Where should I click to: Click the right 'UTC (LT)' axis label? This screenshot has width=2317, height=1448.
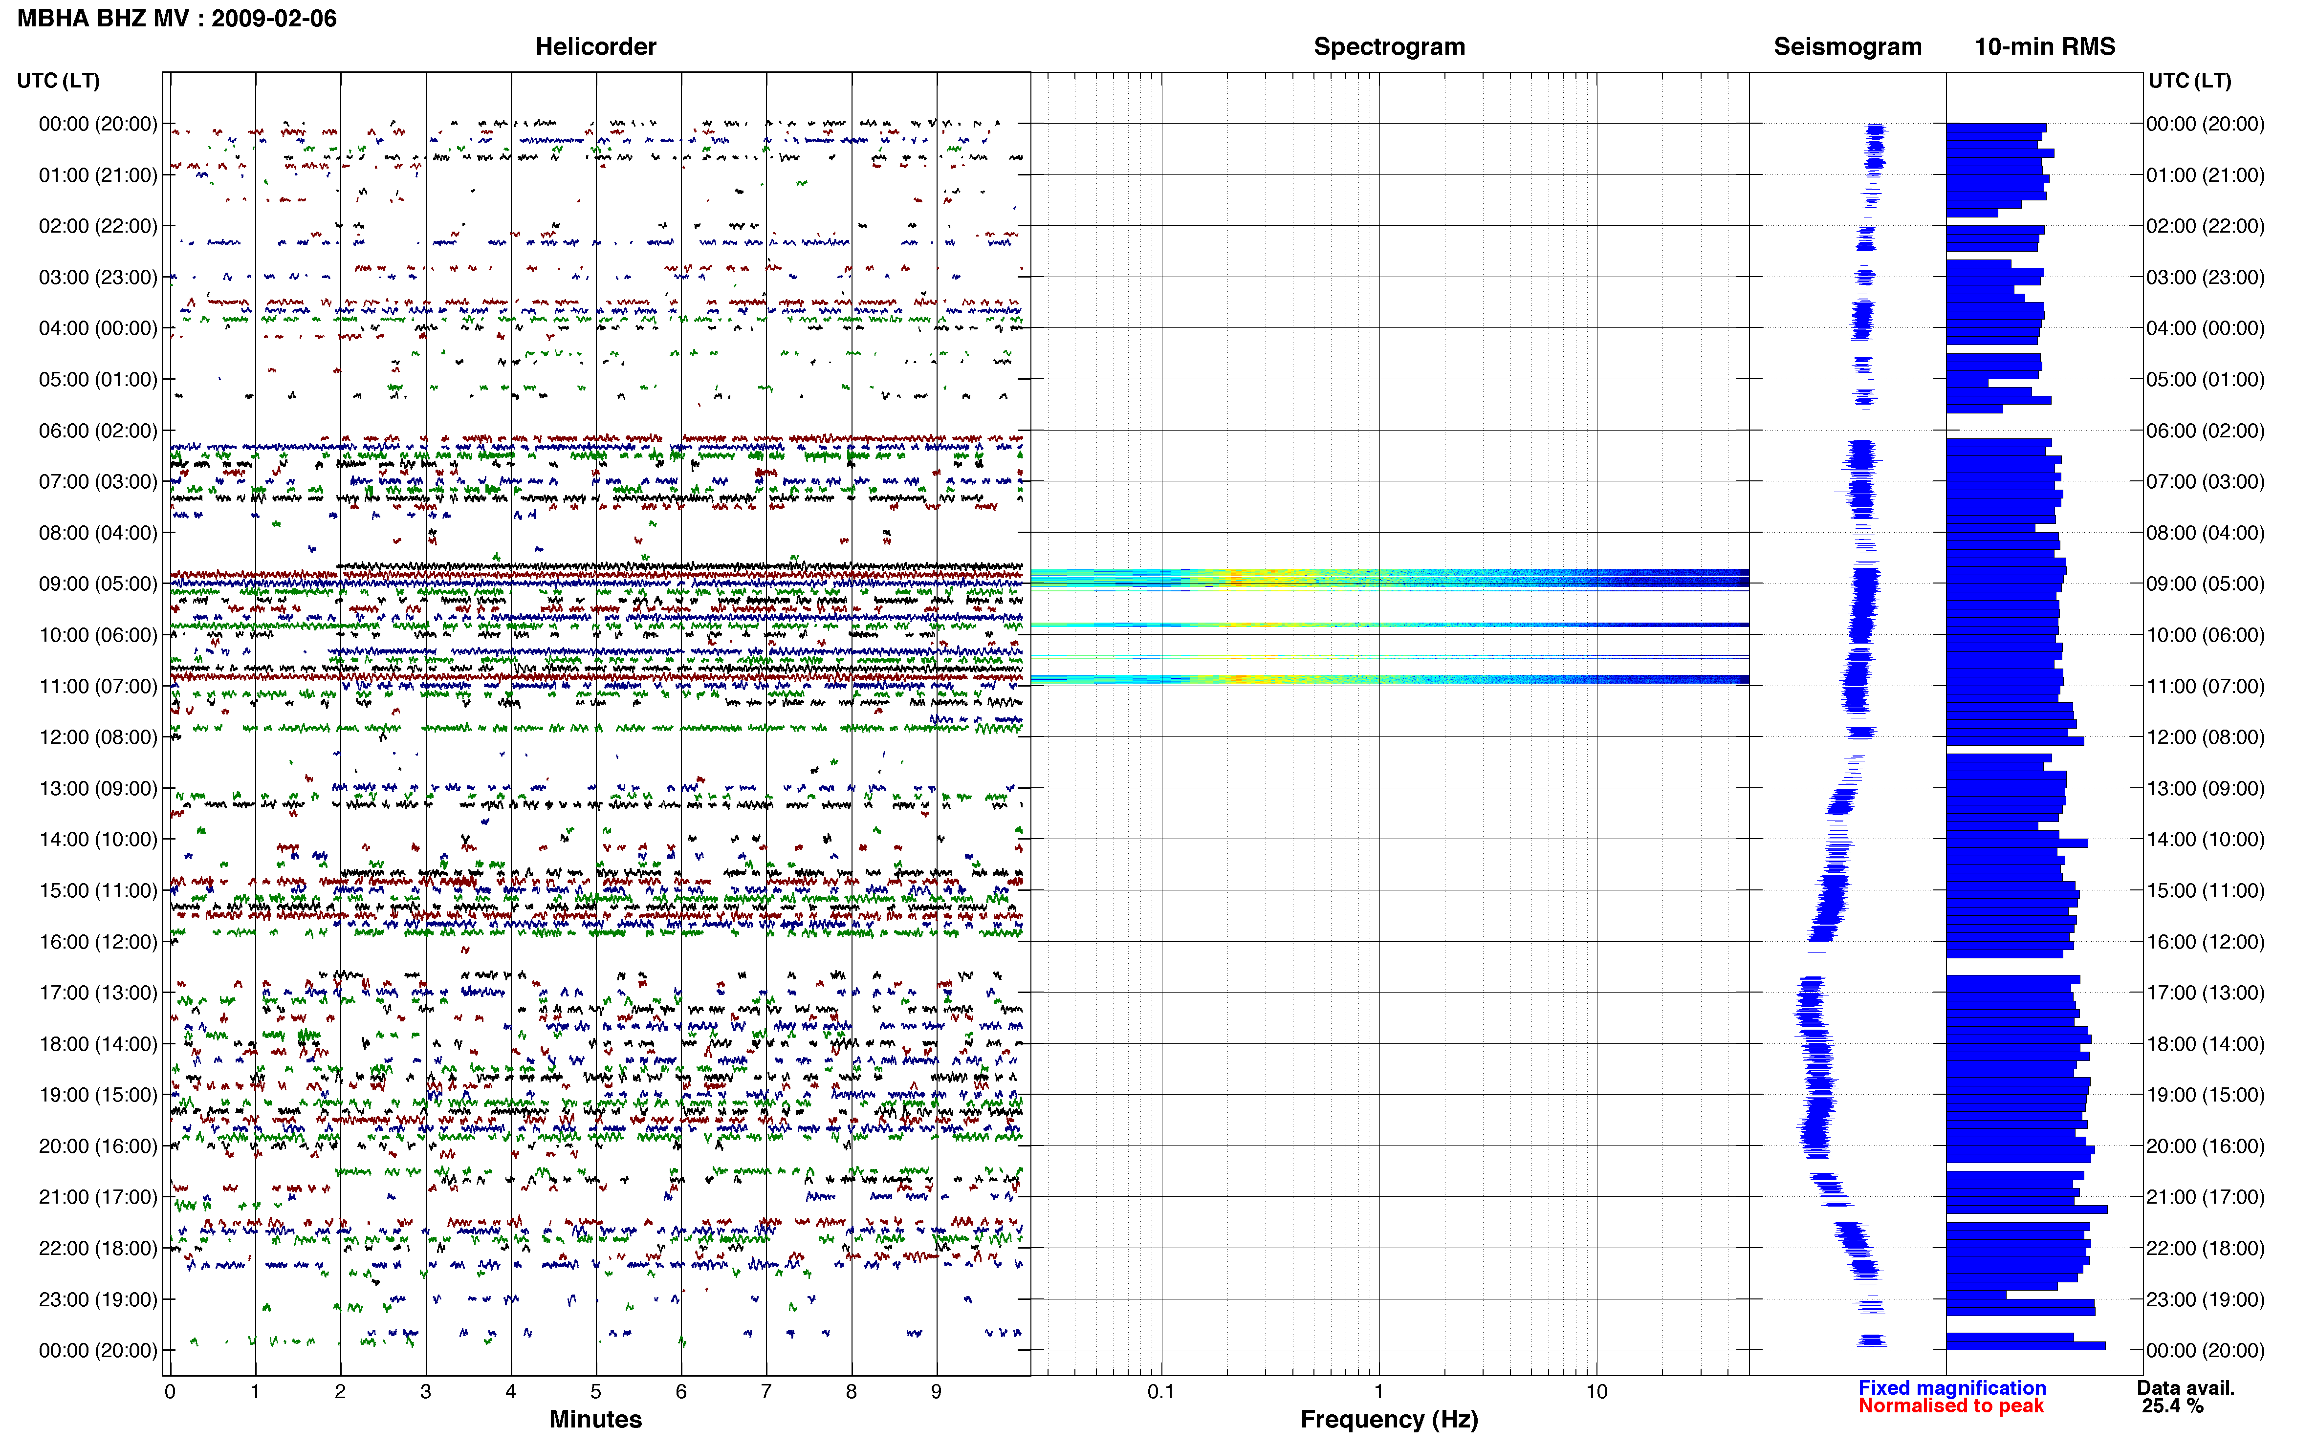tap(2189, 81)
